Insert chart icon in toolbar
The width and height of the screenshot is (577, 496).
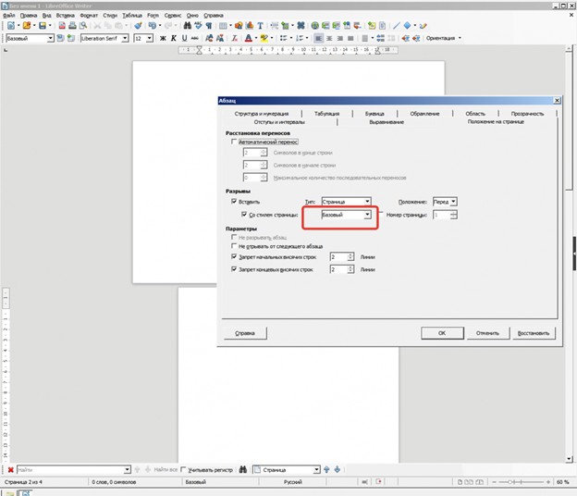250,25
